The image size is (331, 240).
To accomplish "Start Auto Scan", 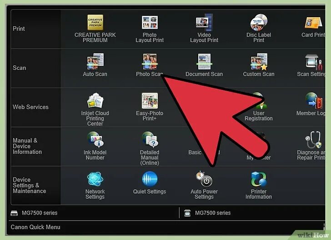I will point(95,65).
